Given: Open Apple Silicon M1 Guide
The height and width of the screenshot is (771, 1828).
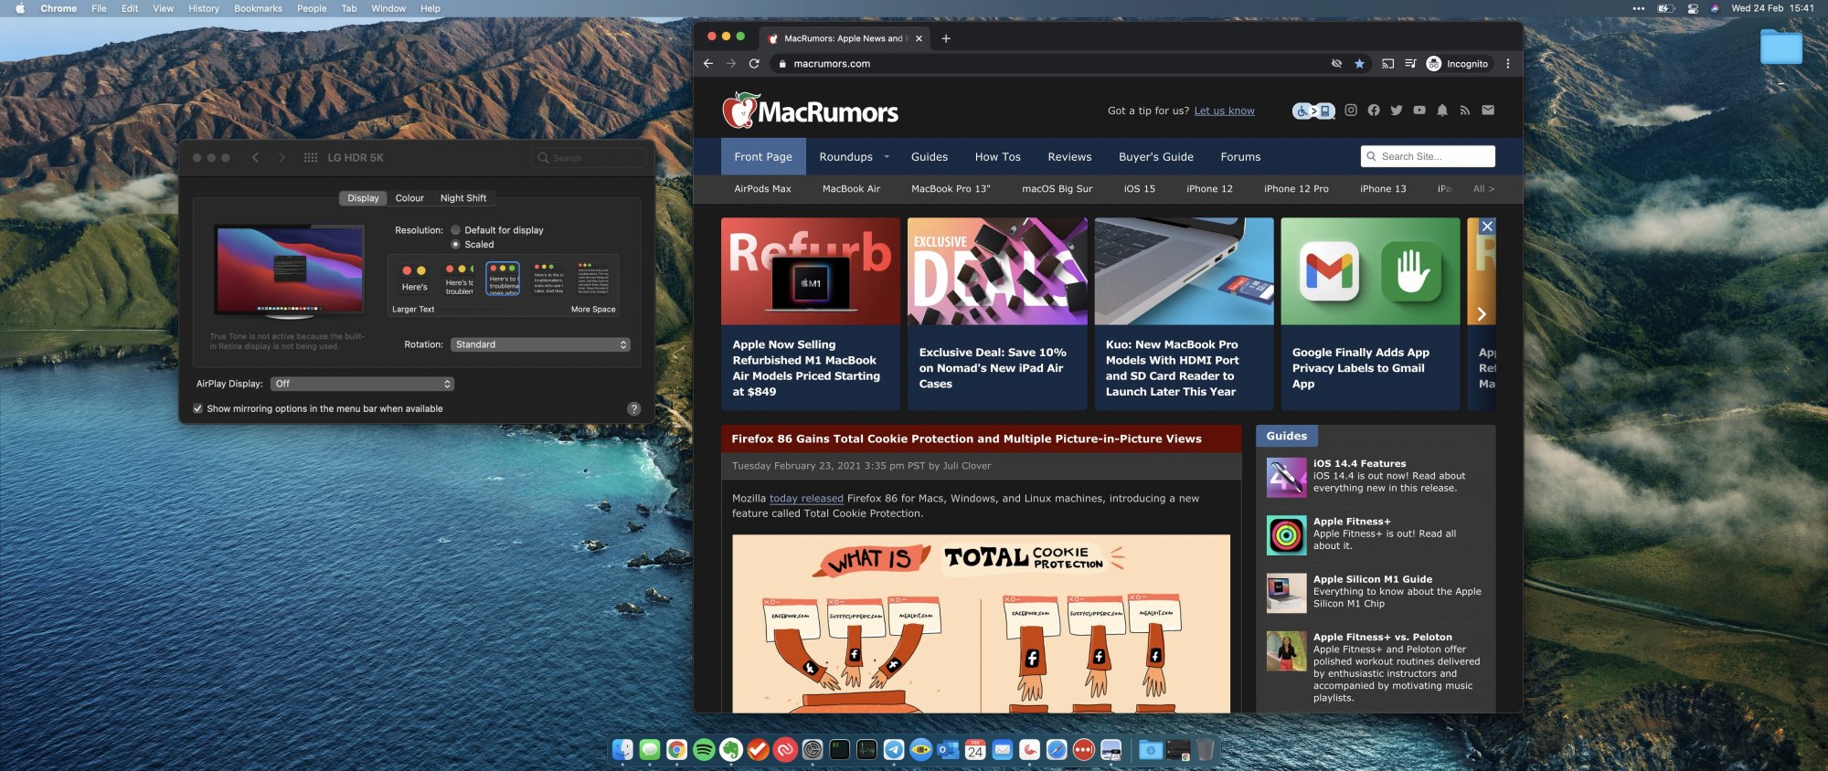Looking at the screenshot, I should (x=1373, y=579).
